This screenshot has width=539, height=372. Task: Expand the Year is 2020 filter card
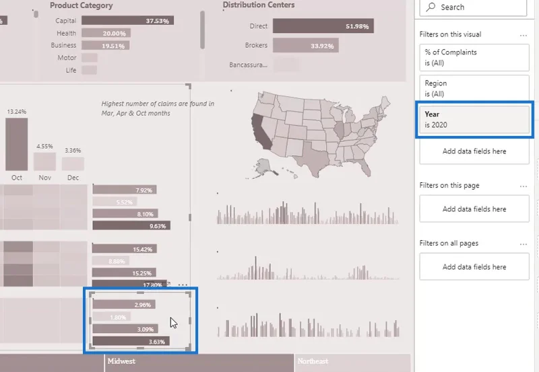474,120
